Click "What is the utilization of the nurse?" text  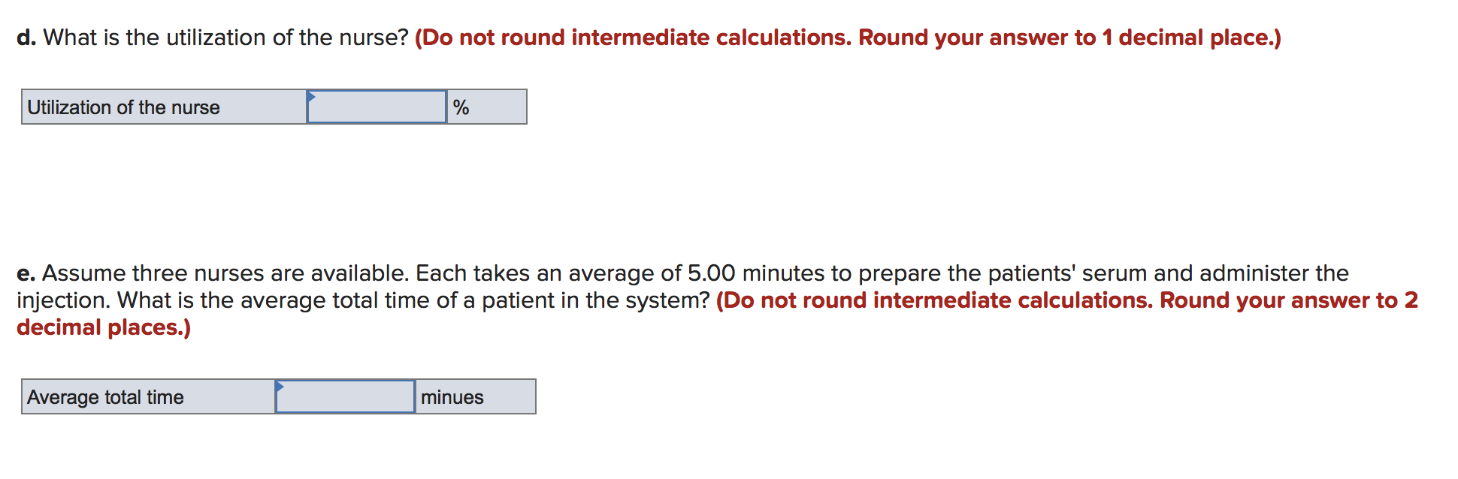click(225, 38)
